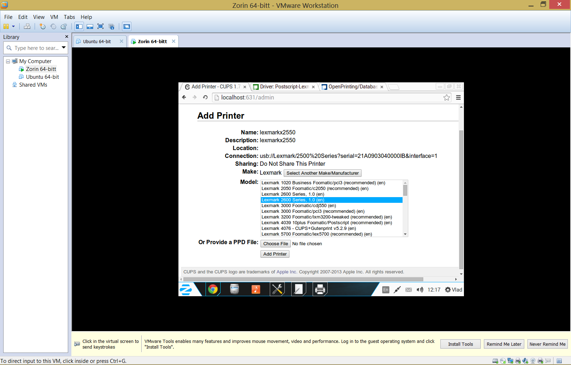This screenshot has width=571, height=365.
Task: Click the Install Tools button
Action: pos(460,344)
